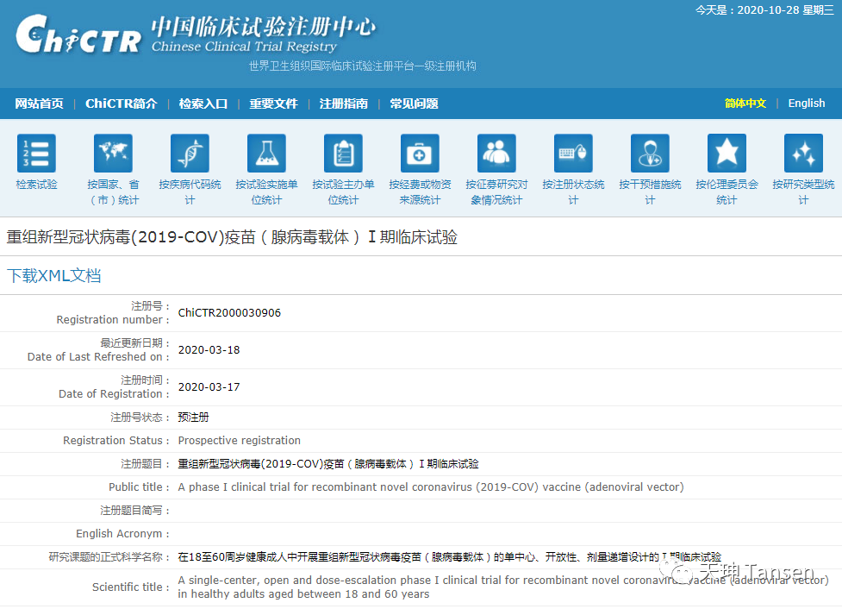Open 检索入口 menu item
Image resolution: width=842 pixels, height=609 pixels.
tap(203, 104)
